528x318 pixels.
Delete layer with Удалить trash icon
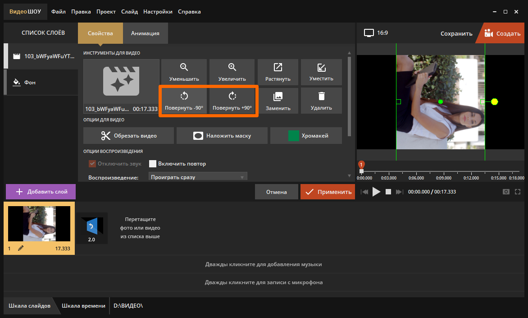(x=321, y=96)
